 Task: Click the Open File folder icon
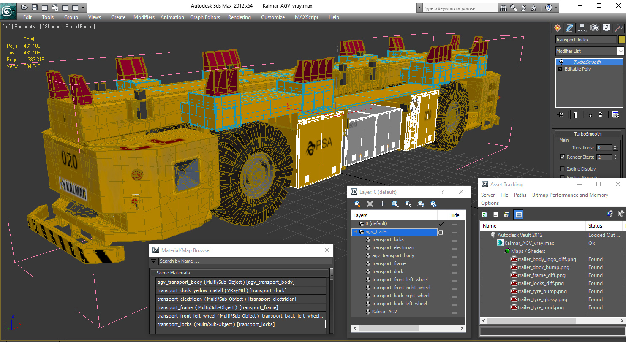pos(24,7)
